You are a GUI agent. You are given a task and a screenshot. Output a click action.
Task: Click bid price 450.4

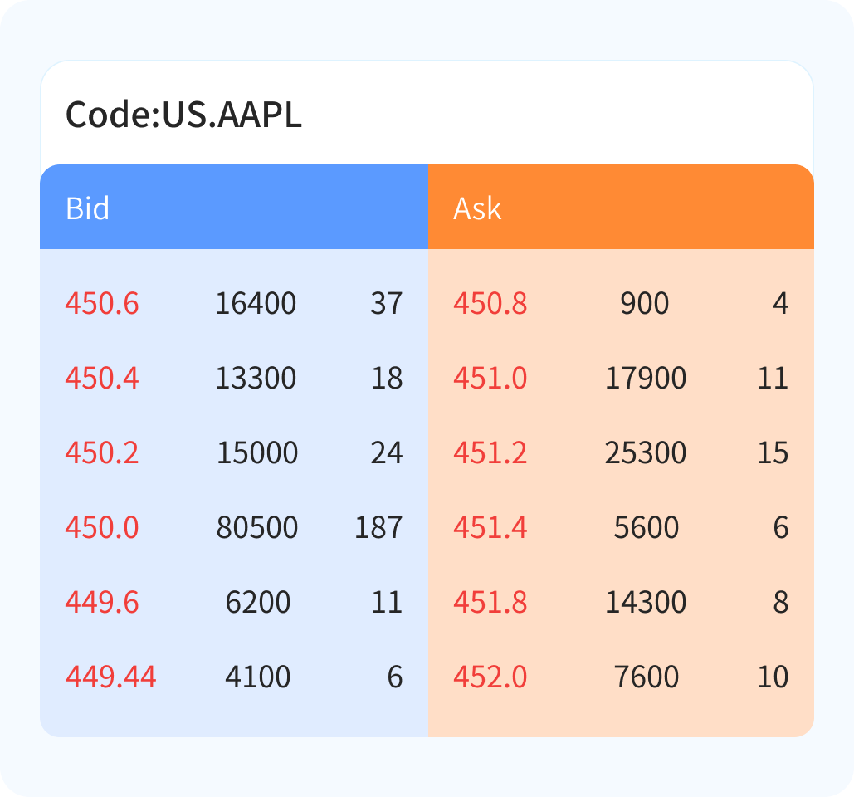(x=102, y=379)
